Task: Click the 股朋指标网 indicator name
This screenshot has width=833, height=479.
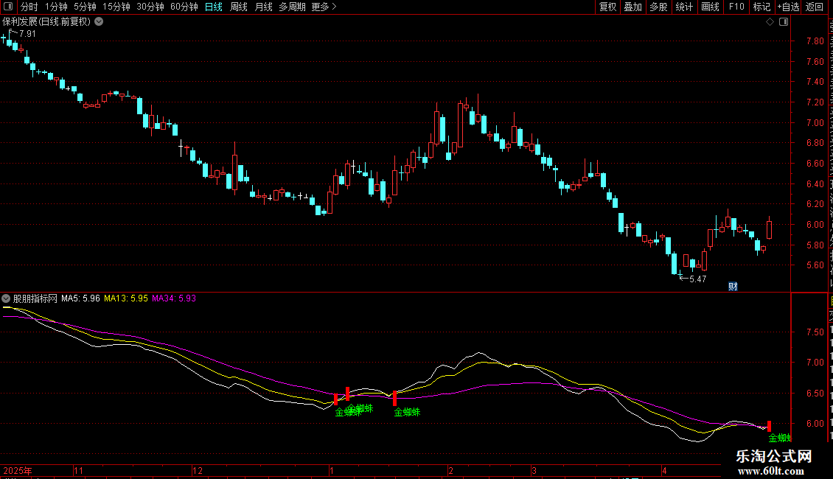Action: pyautogui.click(x=35, y=298)
